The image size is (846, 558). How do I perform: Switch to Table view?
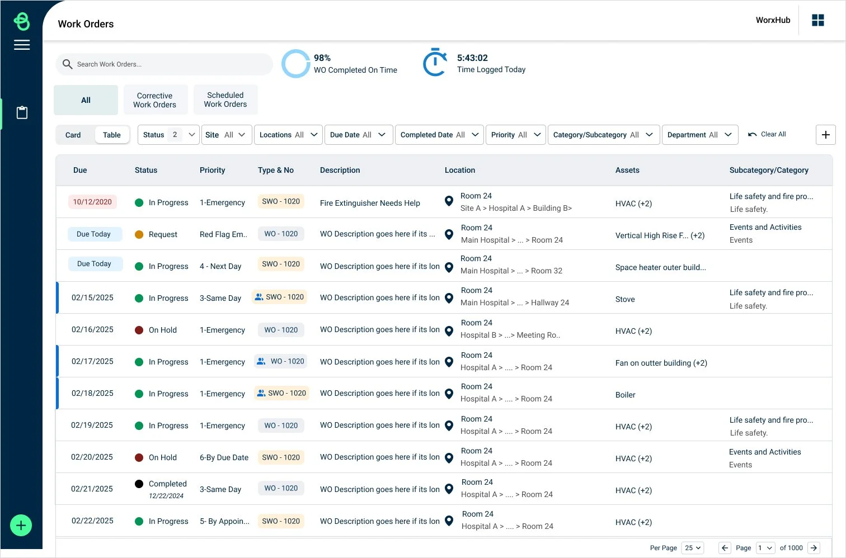click(112, 135)
